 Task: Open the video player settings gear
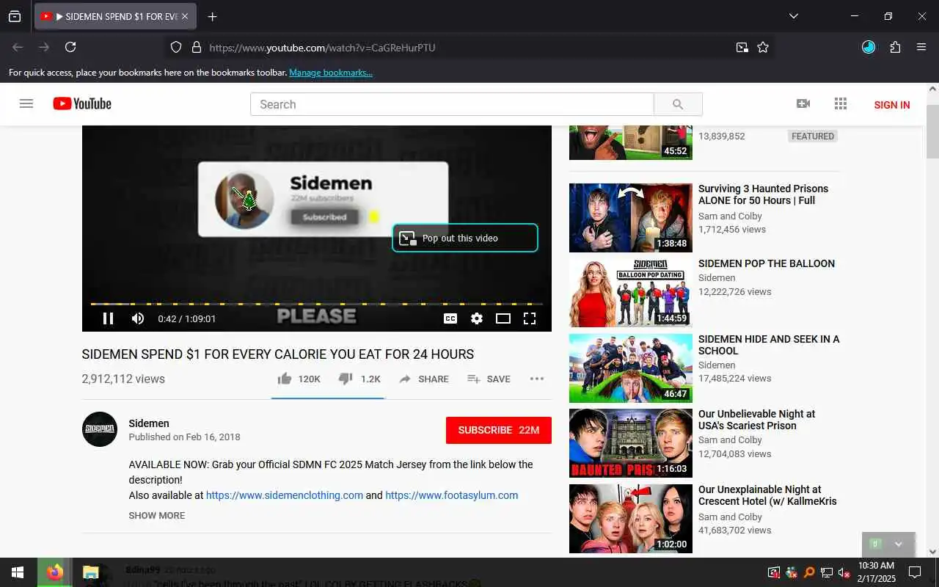point(477,318)
